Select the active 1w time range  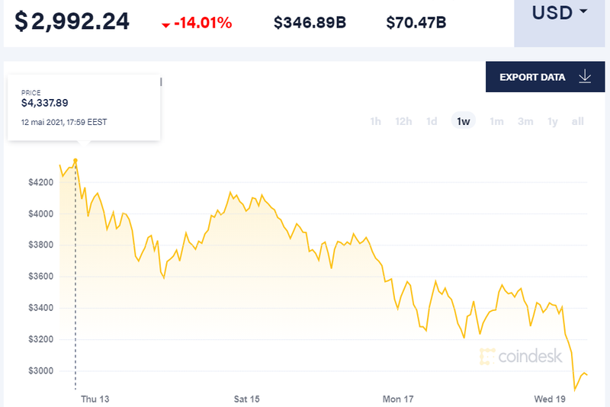click(463, 121)
